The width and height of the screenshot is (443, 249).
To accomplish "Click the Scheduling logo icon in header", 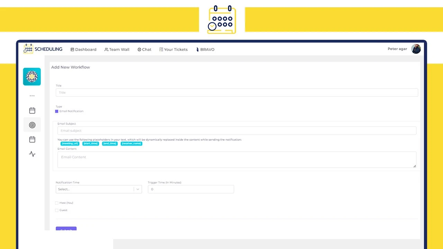I will pyautogui.click(x=28, y=49).
